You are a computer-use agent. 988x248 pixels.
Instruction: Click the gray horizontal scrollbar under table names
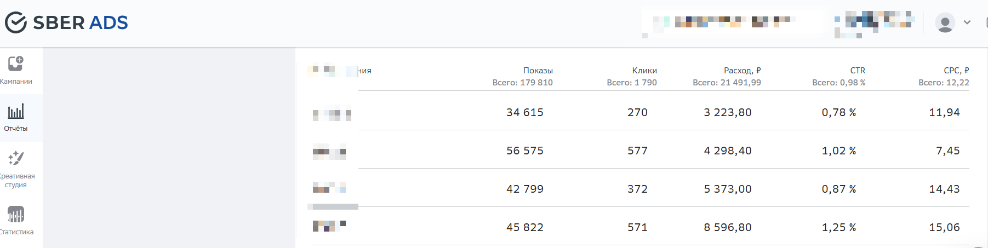pos(333,207)
